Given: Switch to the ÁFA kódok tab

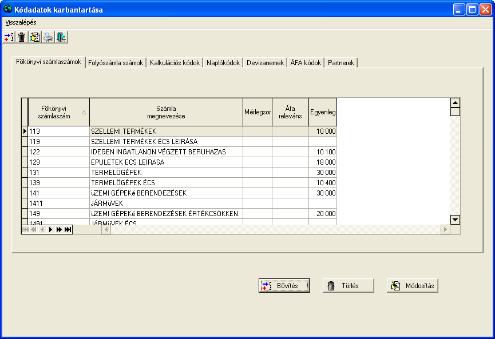Looking at the screenshot, I should pyautogui.click(x=306, y=63).
